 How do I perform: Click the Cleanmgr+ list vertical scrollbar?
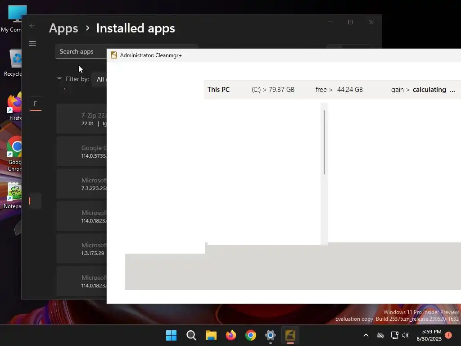click(324, 142)
